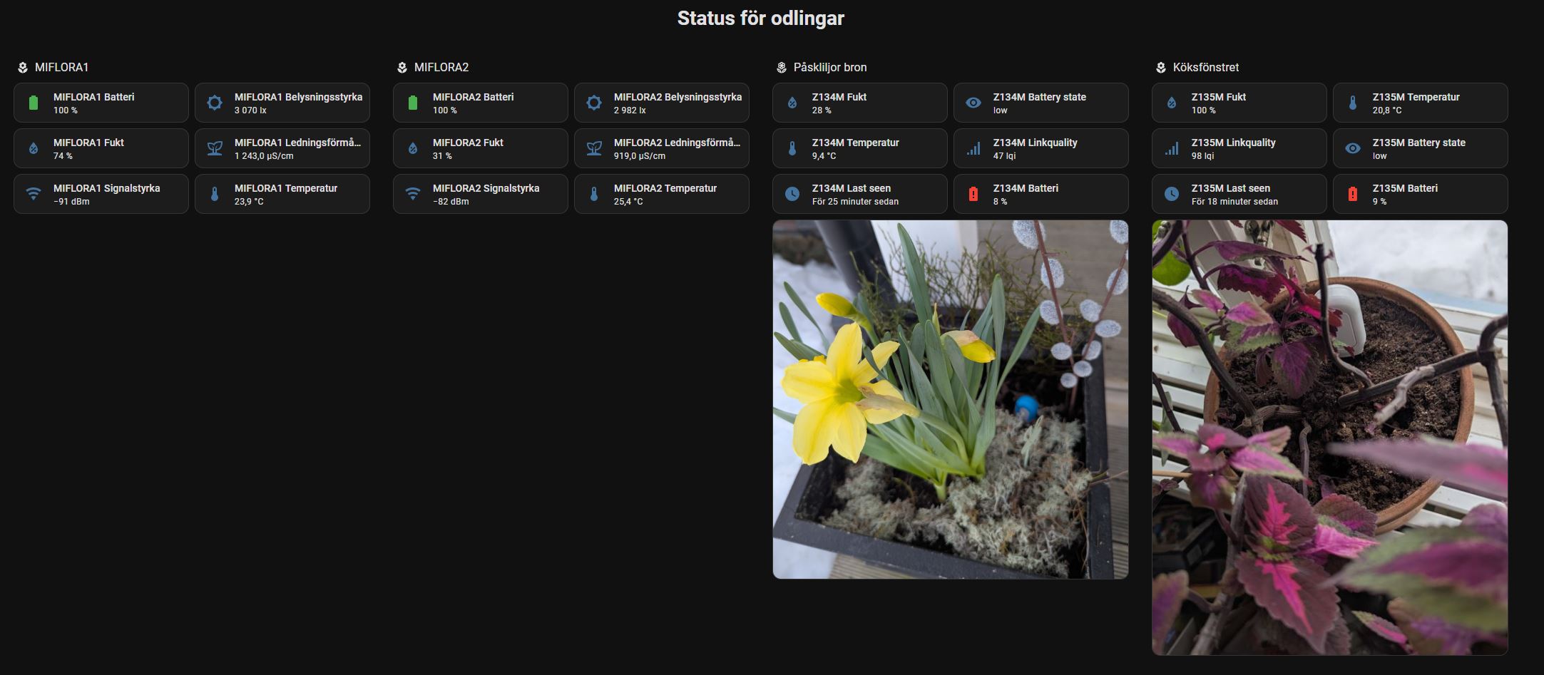Open the yellow daffodil photo
Viewport: 1544px width, 675px height.
tap(951, 399)
